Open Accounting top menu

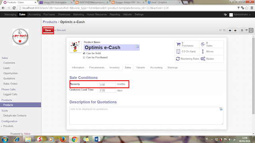[34, 14]
